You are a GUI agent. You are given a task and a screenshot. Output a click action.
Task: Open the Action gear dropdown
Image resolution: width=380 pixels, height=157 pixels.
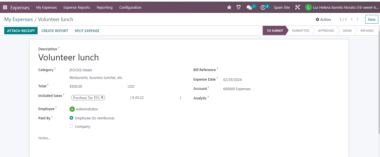(x=323, y=19)
